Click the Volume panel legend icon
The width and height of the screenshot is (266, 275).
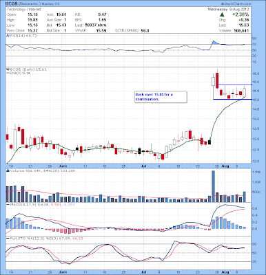(x=8, y=170)
